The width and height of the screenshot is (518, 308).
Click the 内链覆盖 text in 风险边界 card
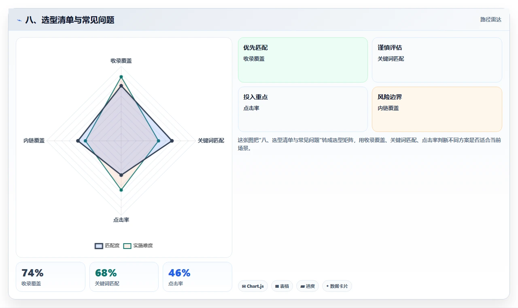pyautogui.click(x=388, y=108)
